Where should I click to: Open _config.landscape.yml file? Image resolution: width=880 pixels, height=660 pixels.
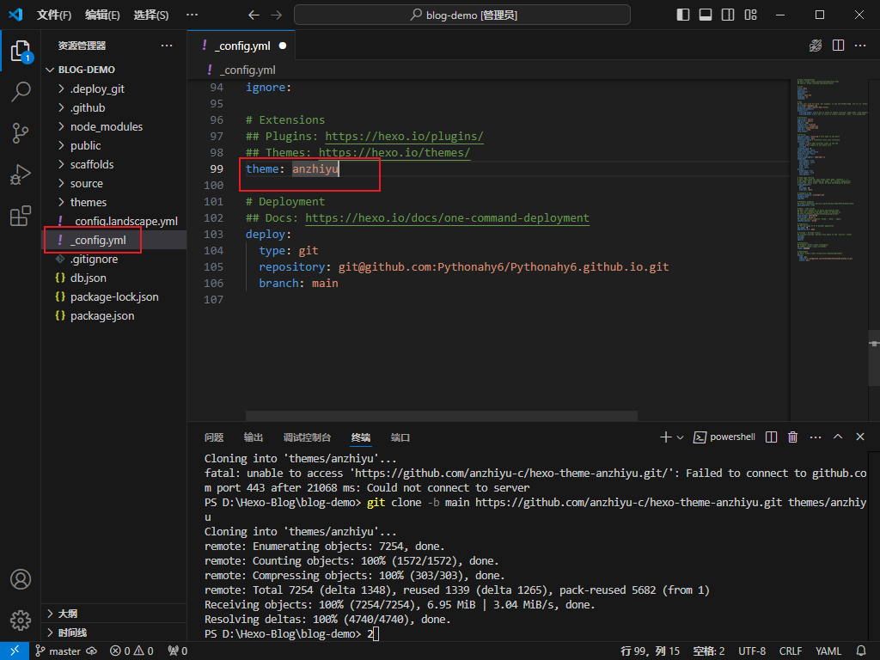click(x=114, y=221)
